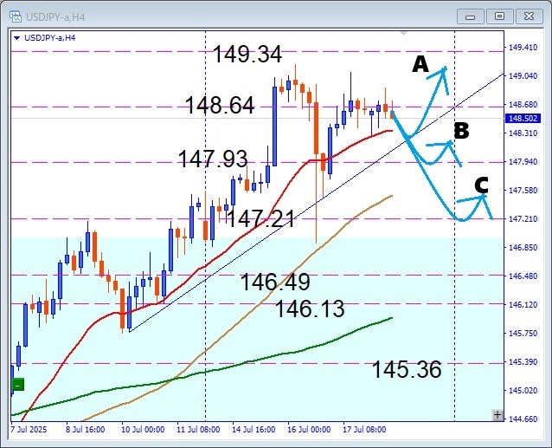Expand the USDJPY-a,H4 symbol dropdown triangle
Viewport: 552px width, 448px height.
tap(17, 38)
